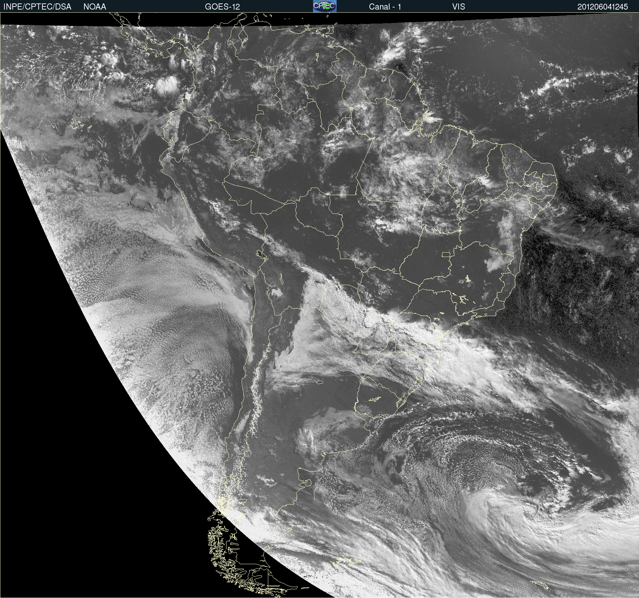Click the CPTEC logo in the header
Viewport: 639px width, 598px height.
pyautogui.click(x=325, y=6)
